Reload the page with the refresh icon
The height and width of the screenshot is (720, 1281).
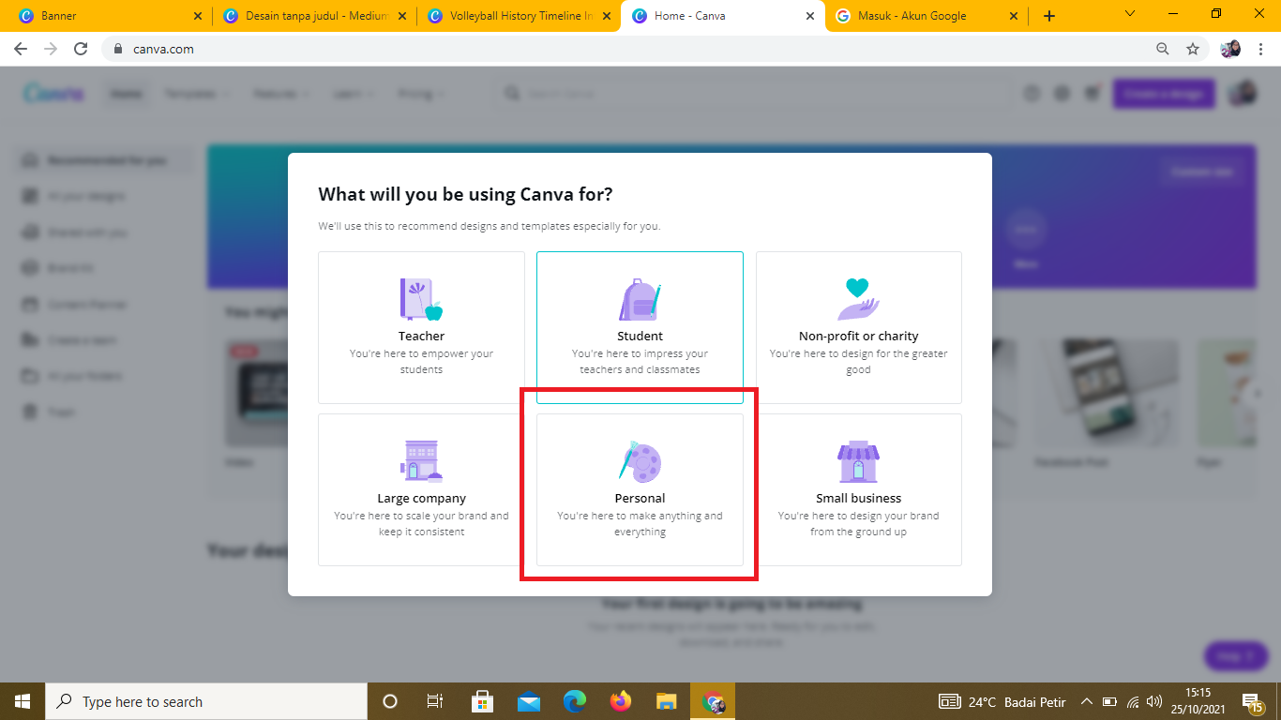tap(81, 49)
